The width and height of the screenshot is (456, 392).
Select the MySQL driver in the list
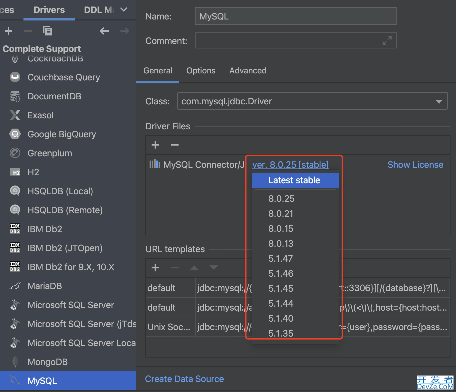(x=68, y=381)
